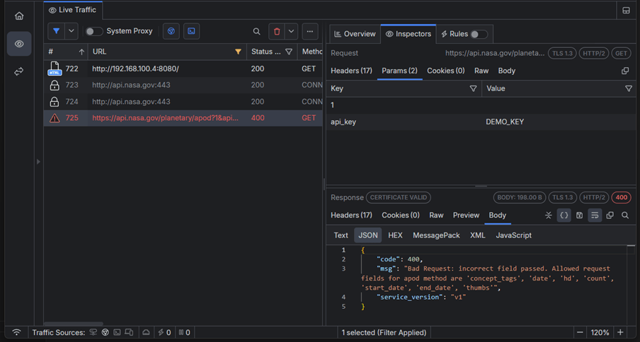Viewport: 640px width, 342px height.
Task: Copy the response body using the copy icon
Action: point(610,215)
